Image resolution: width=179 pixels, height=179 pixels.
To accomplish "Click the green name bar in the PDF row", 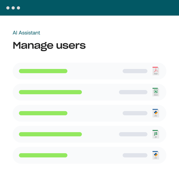I will click(x=43, y=71).
